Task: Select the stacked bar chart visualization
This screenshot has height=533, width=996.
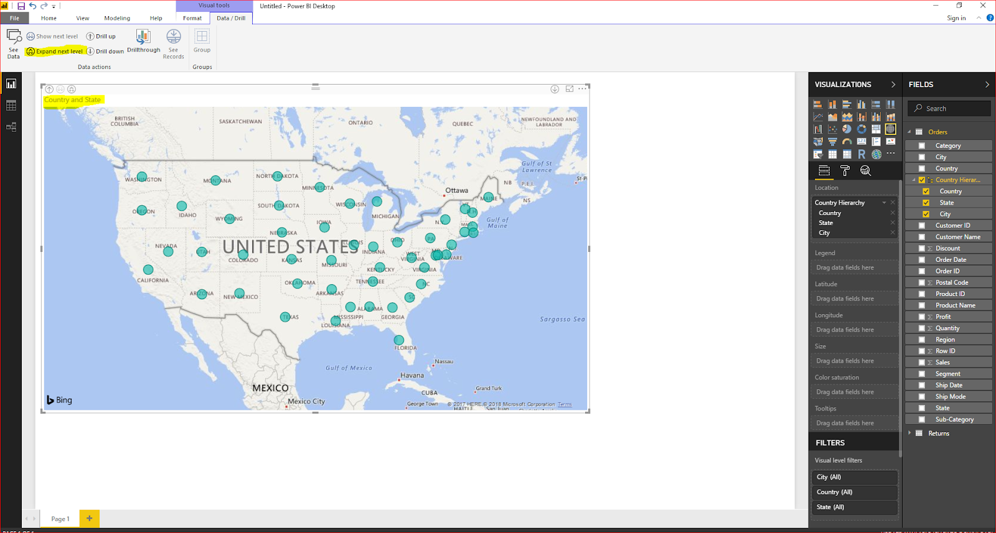Action: pyautogui.click(x=817, y=104)
